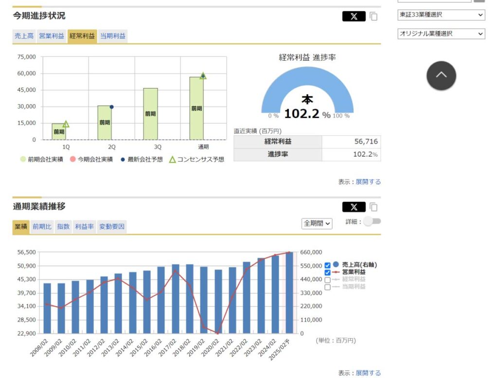The image size is (498, 378).
Task: Uncheck the 売上高(右軸) checkbox
Action: click(327, 265)
